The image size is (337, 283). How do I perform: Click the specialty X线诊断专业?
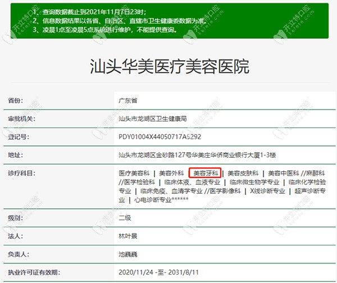point(267,191)
